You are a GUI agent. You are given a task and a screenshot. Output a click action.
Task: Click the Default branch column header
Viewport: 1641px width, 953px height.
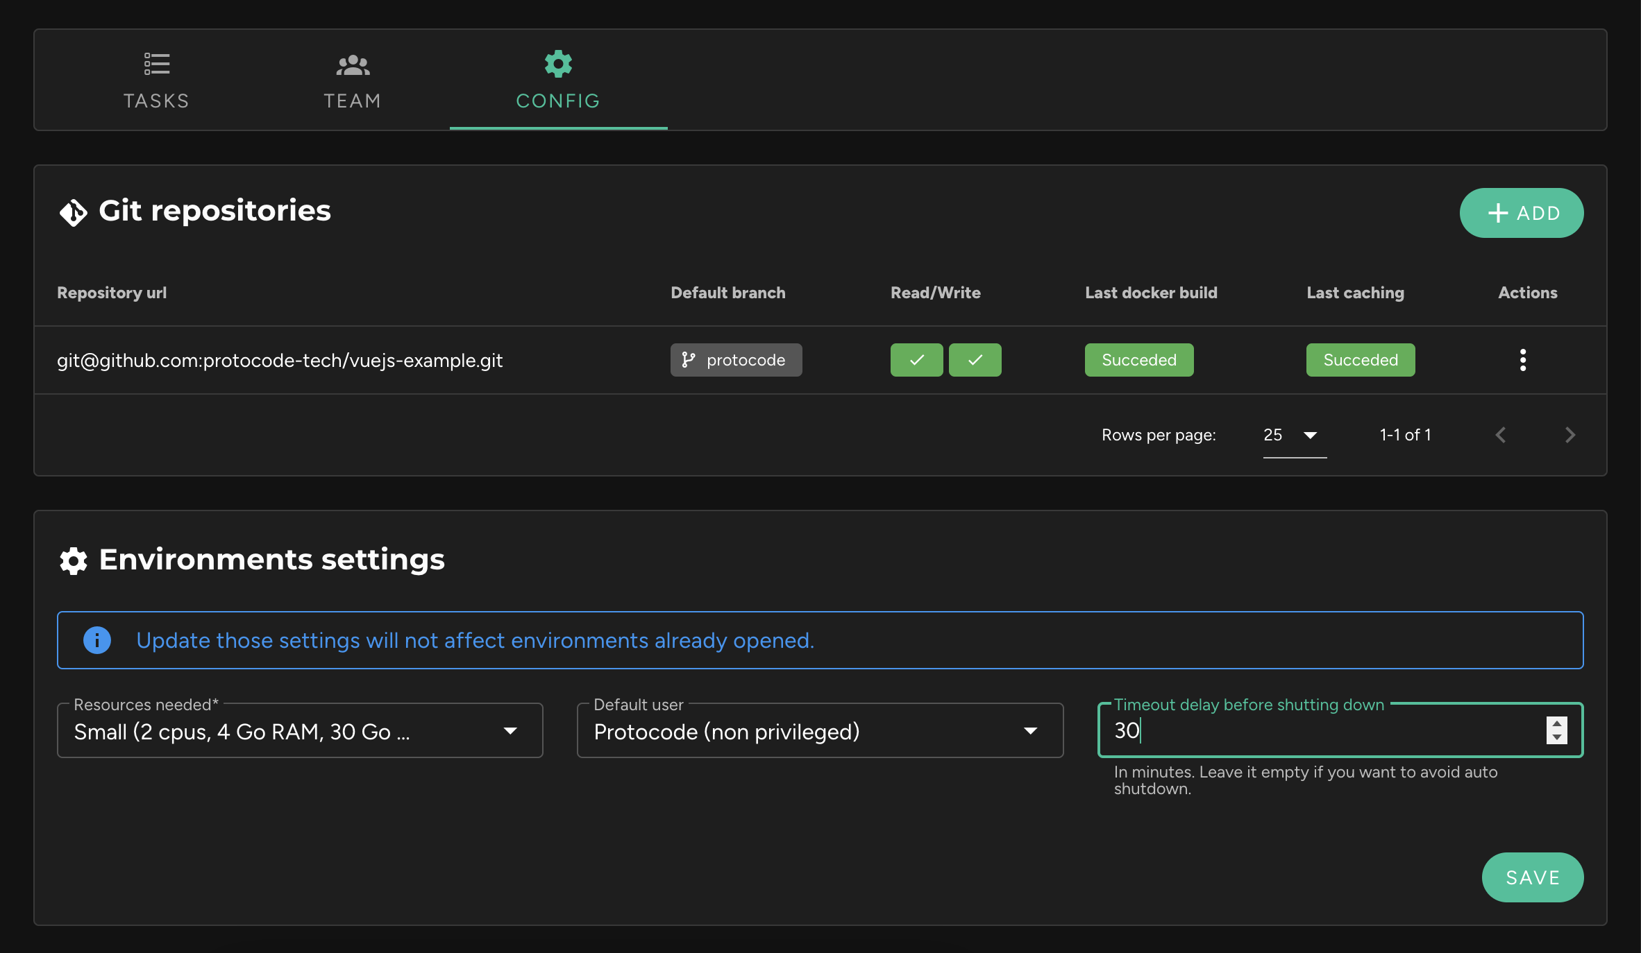(x=728, y=293)
